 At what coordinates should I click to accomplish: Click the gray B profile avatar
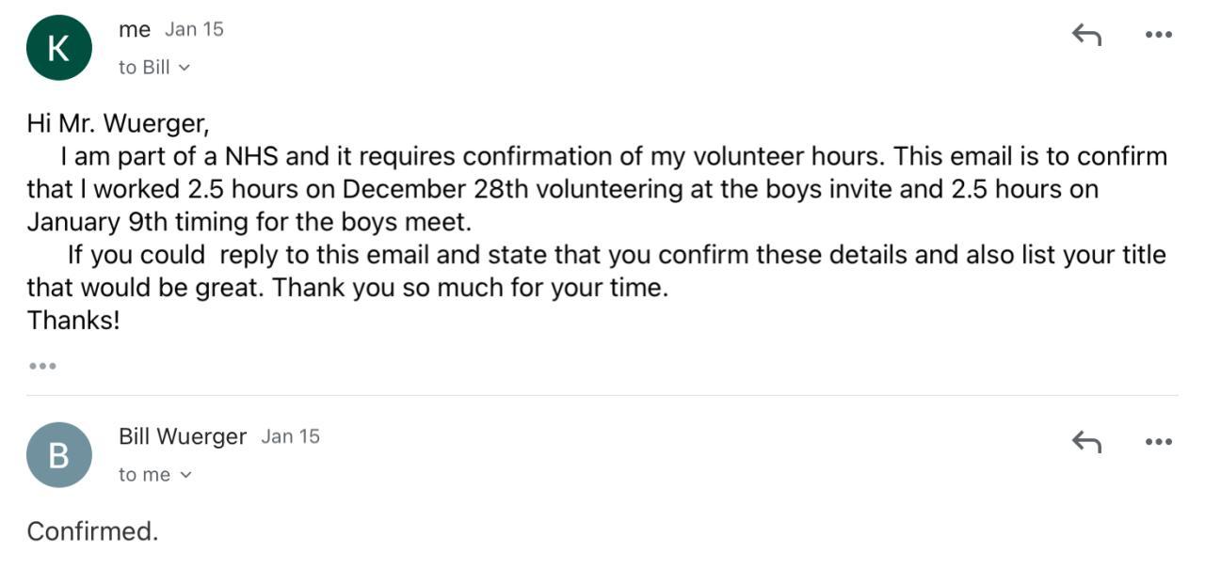58,455
